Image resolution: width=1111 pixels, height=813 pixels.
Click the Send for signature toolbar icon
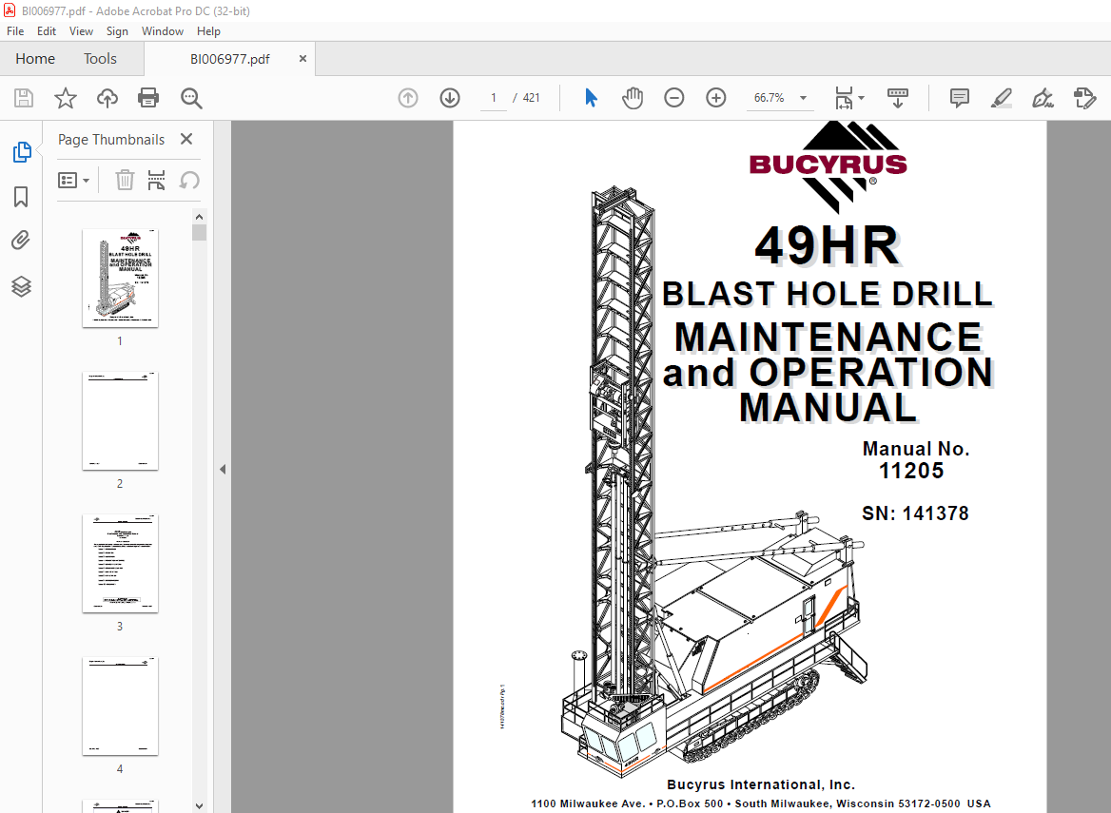pos(1084,98)
